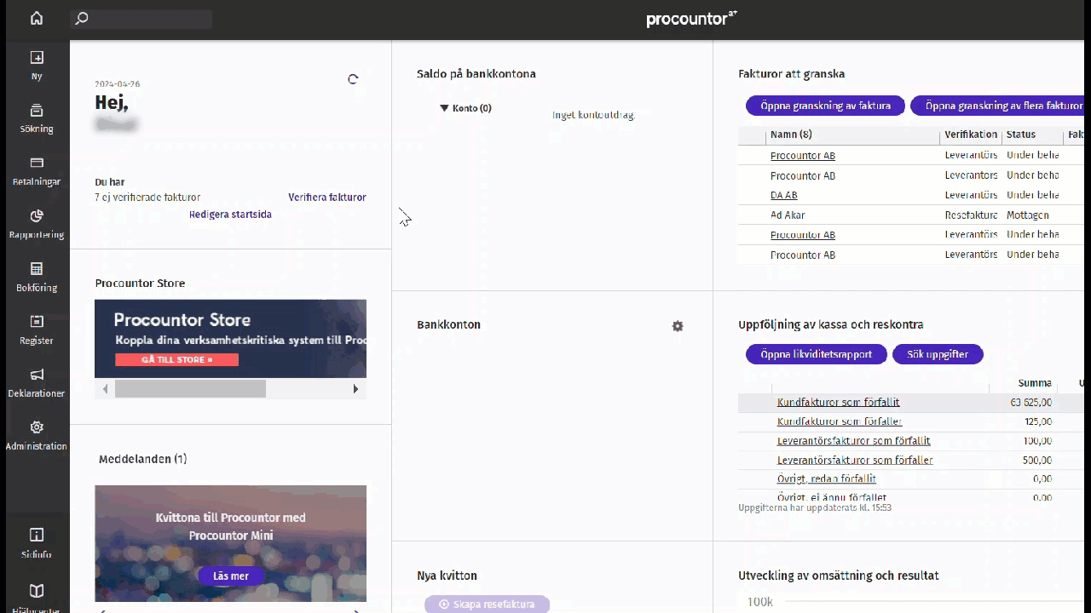Click the 63 625,00 sum value
The height and width of the screenshot is (613, 1091).
pyautogui.click(x=1031, y=403)
